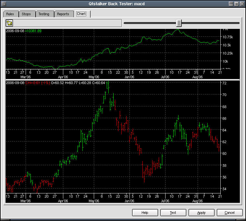
Task: Click the chart scroll slider handle
Action: pos(179,23)
